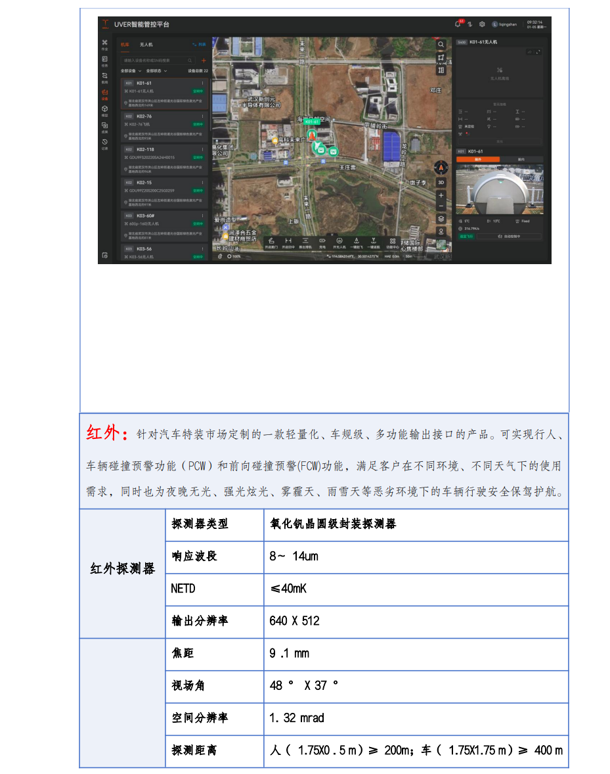Click the map zoom in plus button

click(x=441, y=195)
